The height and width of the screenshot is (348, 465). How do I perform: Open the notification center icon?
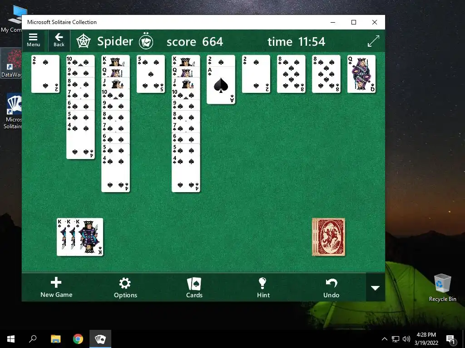tap(450, 339)
